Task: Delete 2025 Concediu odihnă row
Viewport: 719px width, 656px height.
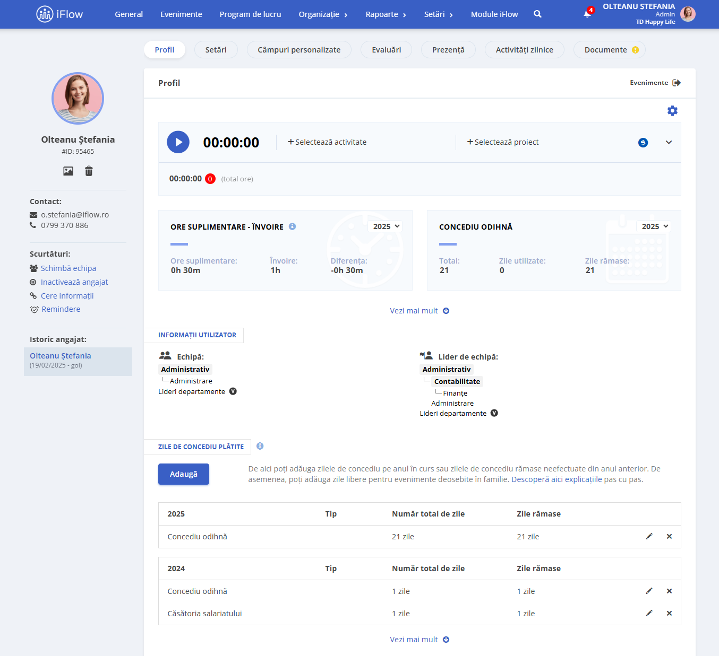Action: [x=669, y=536]
